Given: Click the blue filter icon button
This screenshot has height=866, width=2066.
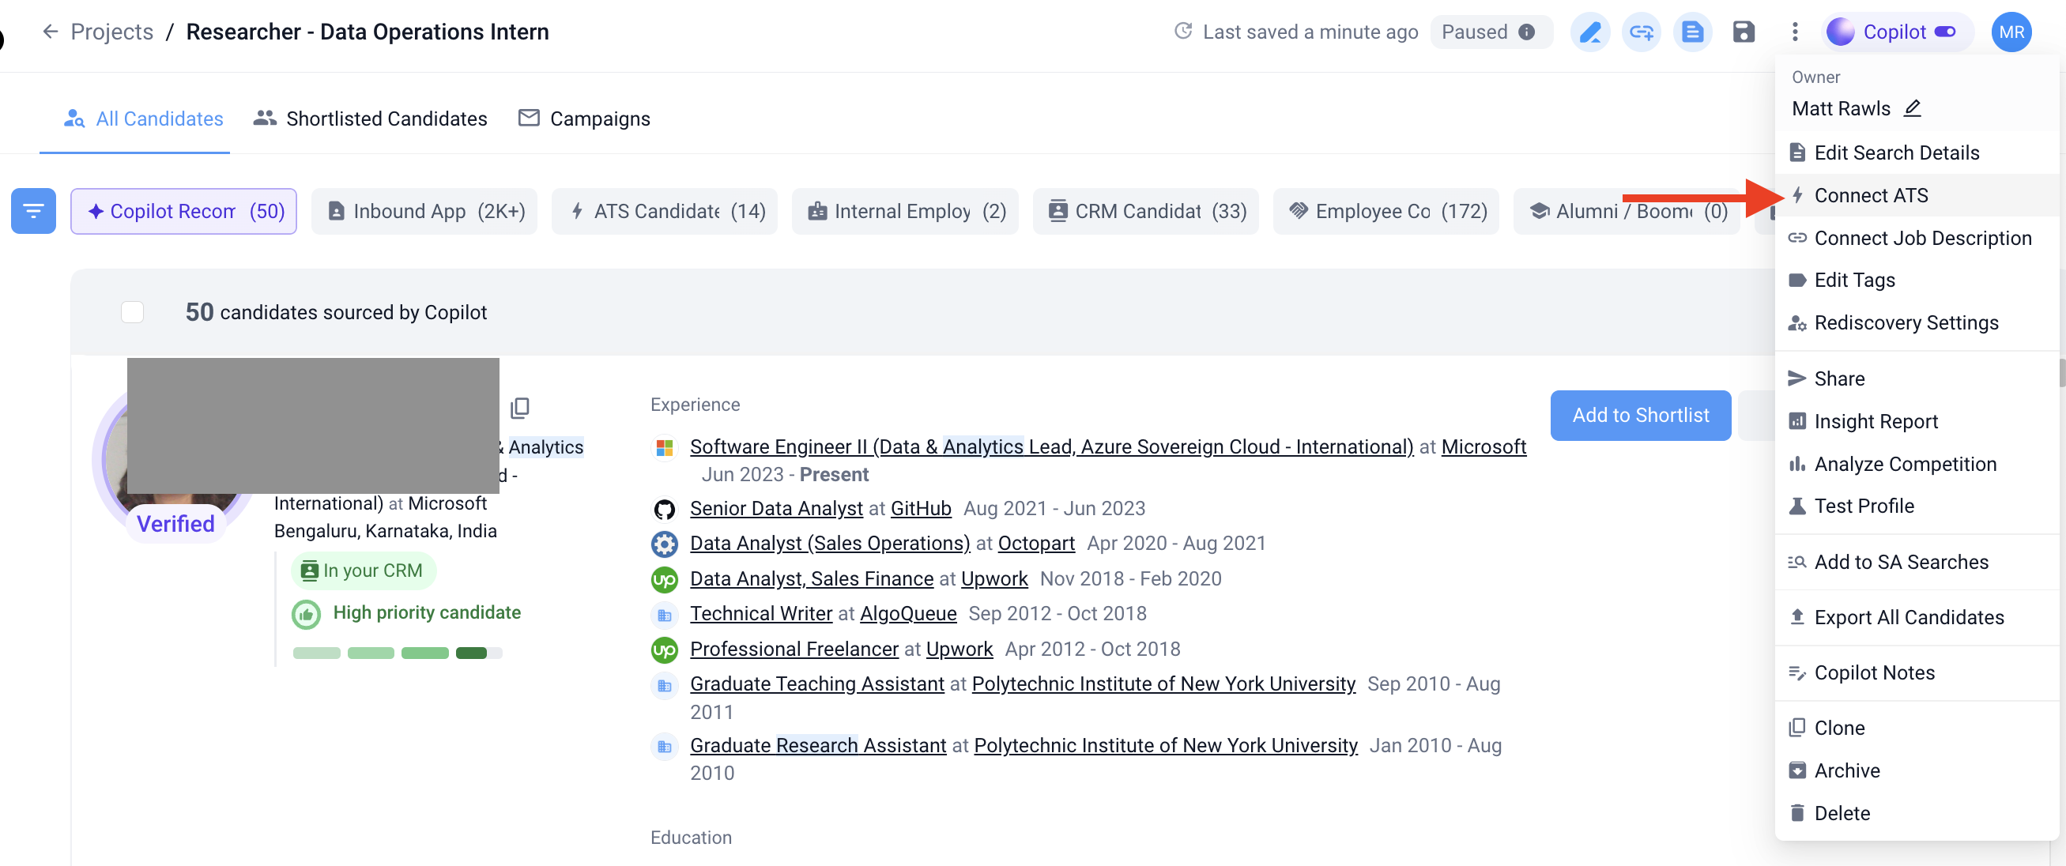Looking at the screenshot, I should click(x=33, y=211).
